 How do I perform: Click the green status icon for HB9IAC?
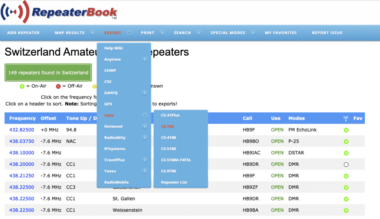(x=346, y=153)
